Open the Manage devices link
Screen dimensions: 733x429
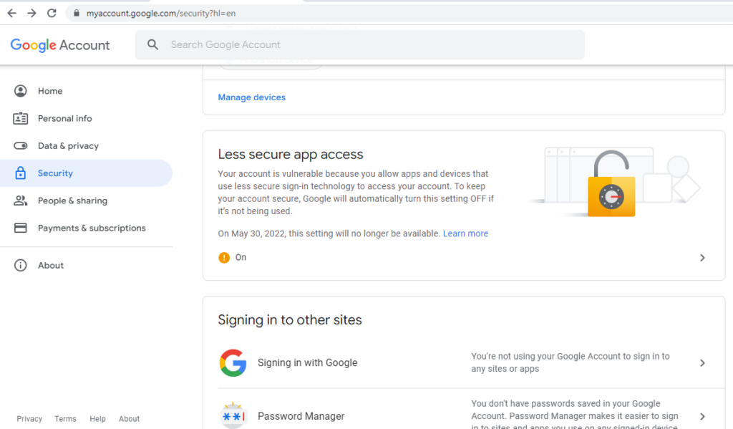pos(251,97)
